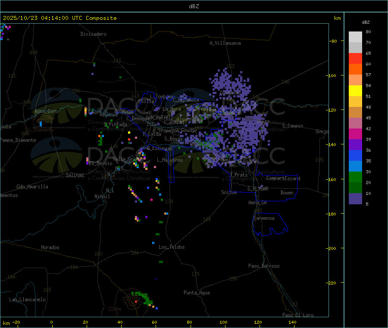Click the 'Los_Toldos' map label
388x328 pixels.
[x=172, y=247]
